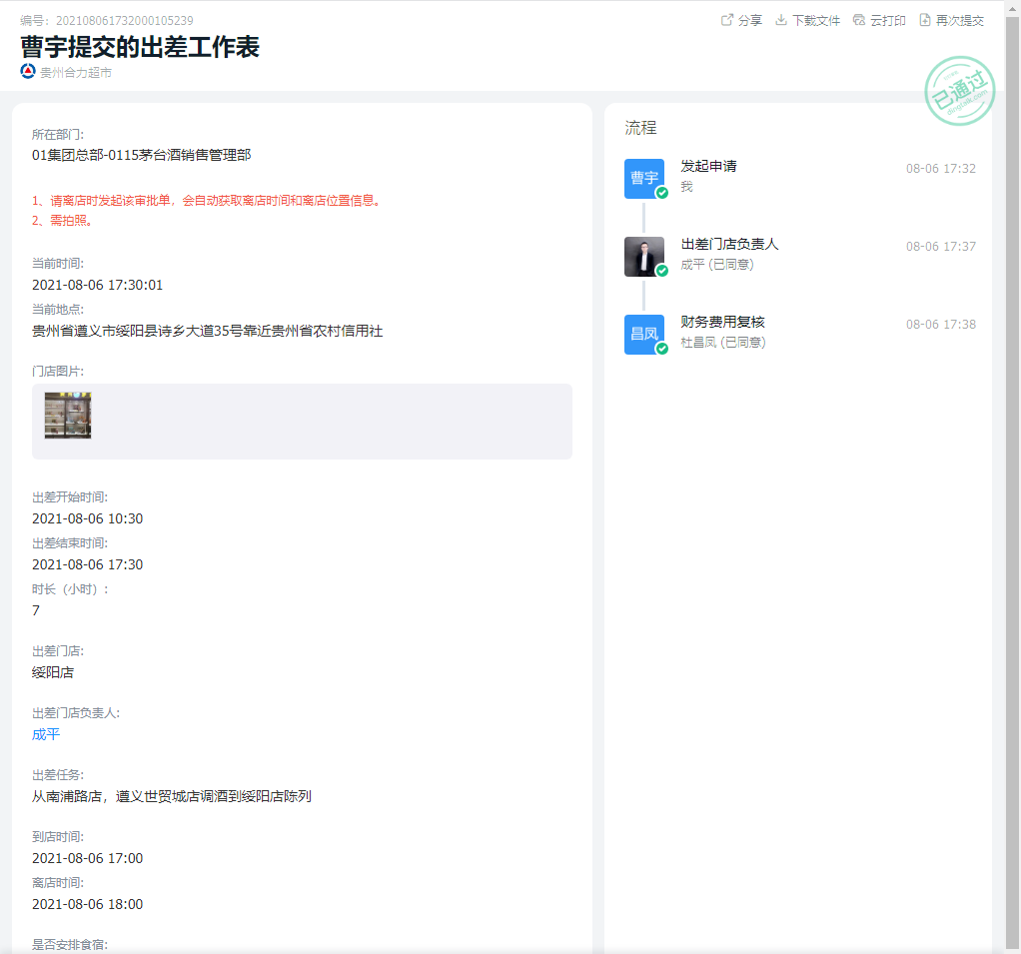The image size is (1021, 954).
Task: Open the 成平 store manager link
Action: coord(46,734)
